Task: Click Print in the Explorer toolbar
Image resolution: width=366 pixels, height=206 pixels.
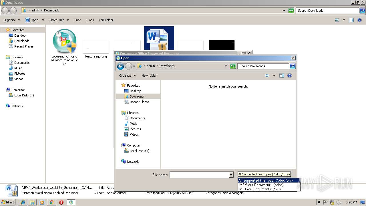Action: pyautogui.click(x=77, y=20)
